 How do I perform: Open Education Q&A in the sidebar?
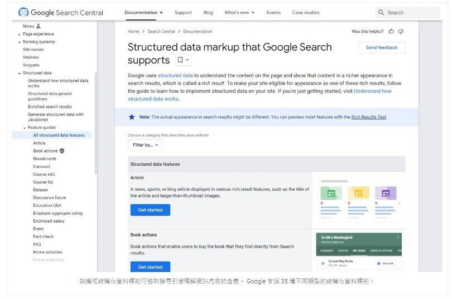pyautogui.click(x=47, y=205)
